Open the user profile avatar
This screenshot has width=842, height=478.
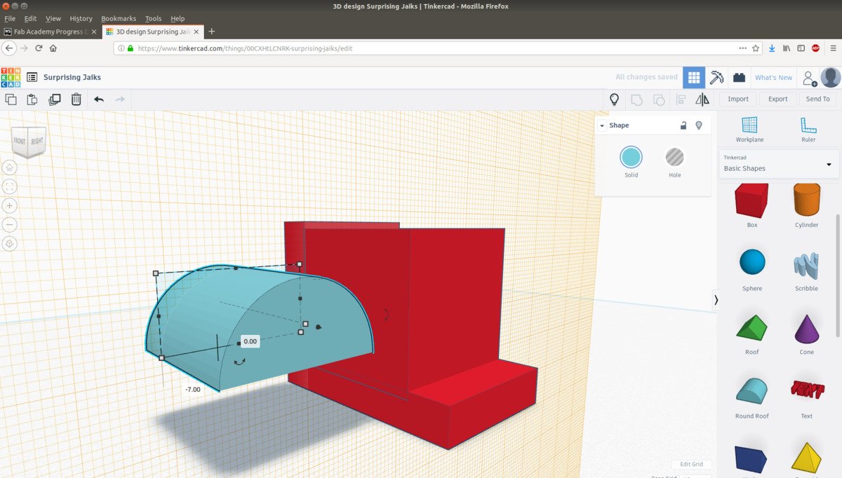[x=831, y=77]
